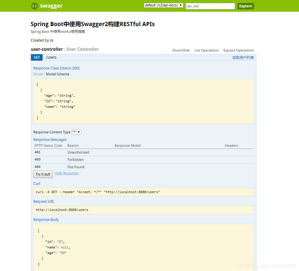
Task: Click the Hide Response link
Action: point(67,173)
